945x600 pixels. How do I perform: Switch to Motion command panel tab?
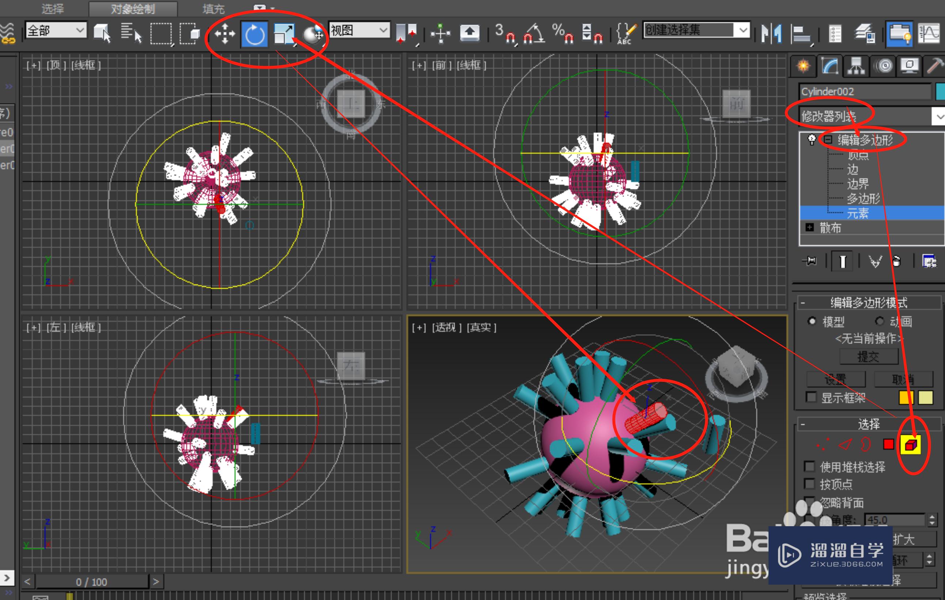(883, 65)
